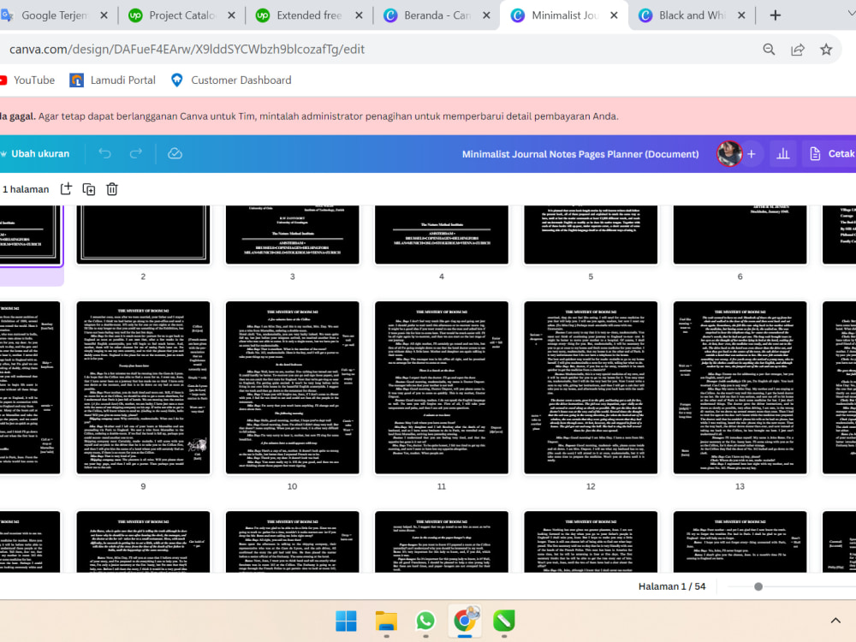856x642 pixels.
Task: Close the Extended free tab
Action: tap(359, 15)
